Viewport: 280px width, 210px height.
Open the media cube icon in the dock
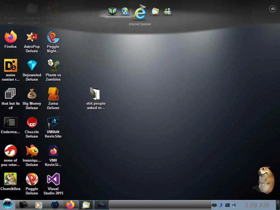pyautogui.click(x=112, y=11)
